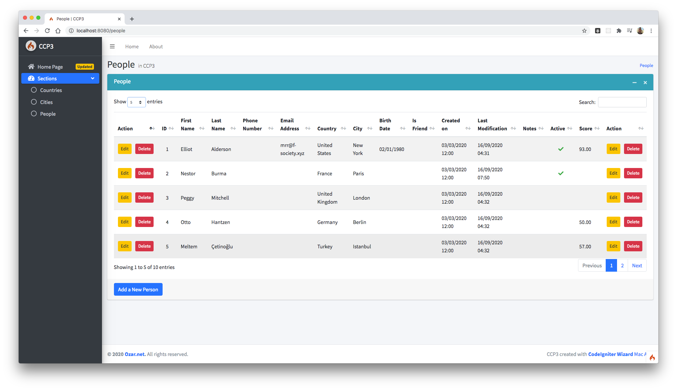677x390 pixels.
Task: Select the Countries sidebar radio item
Action: pos(34,90)
